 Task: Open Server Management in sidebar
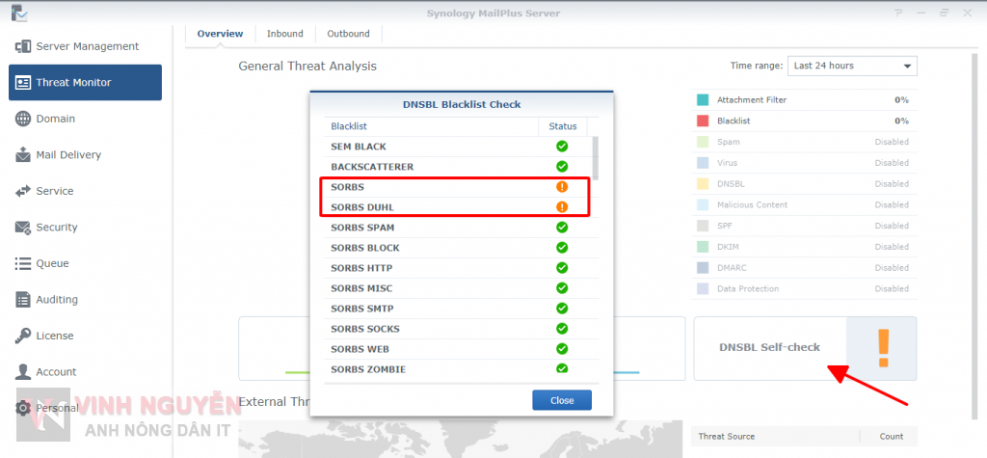(x=86, y=46)
